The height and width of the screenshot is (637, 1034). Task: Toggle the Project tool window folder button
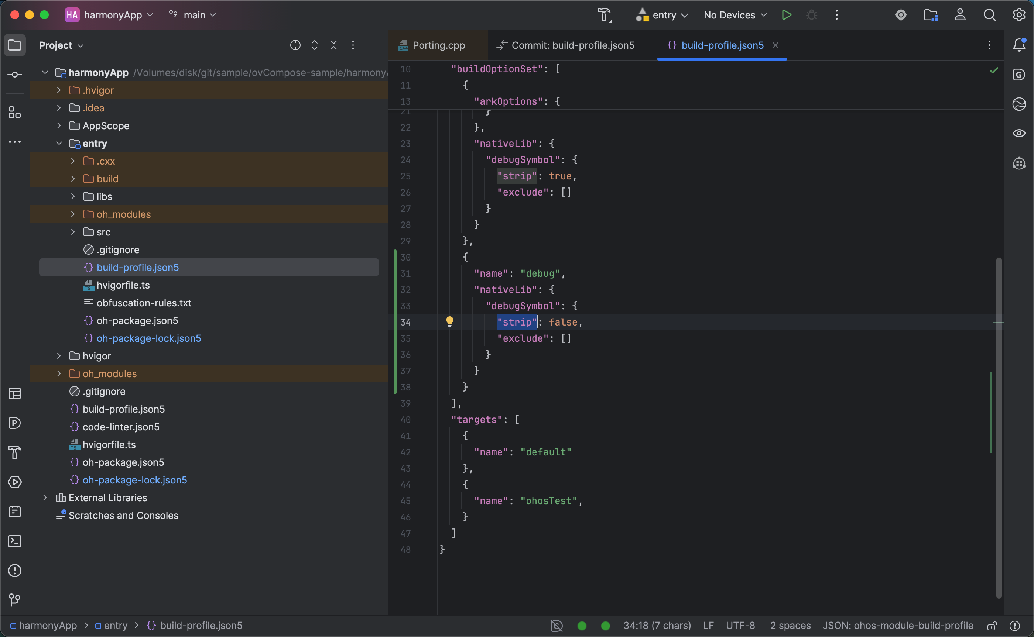15,45
